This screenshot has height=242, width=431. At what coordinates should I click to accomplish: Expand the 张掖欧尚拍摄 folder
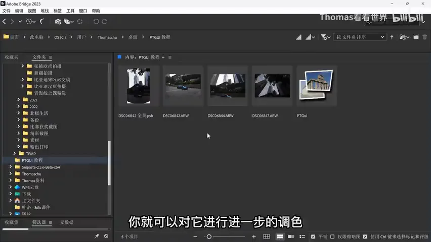tap(23, 66)
